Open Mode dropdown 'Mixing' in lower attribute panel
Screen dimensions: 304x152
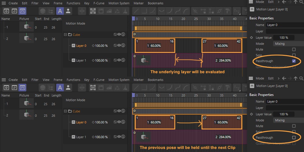(288, 120)
